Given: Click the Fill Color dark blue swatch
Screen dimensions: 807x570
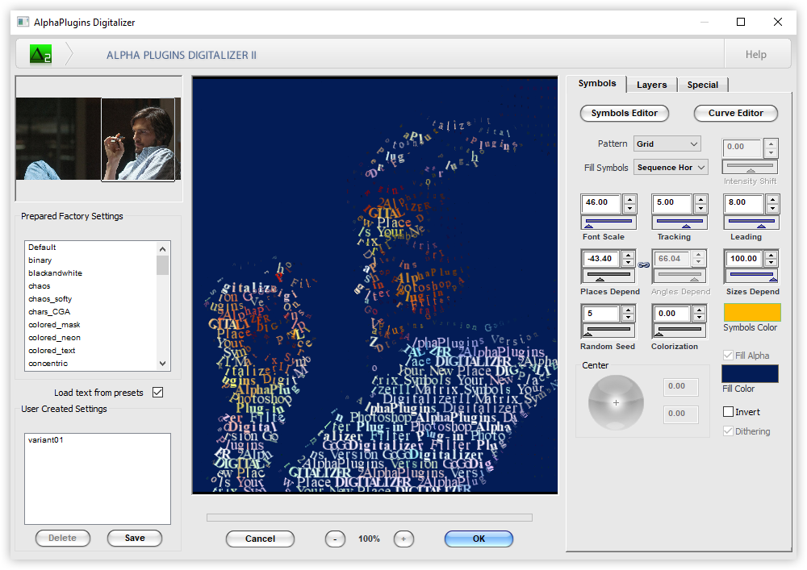Looking at the screenshot, I should pyautogui.click(x=750, y=373).
